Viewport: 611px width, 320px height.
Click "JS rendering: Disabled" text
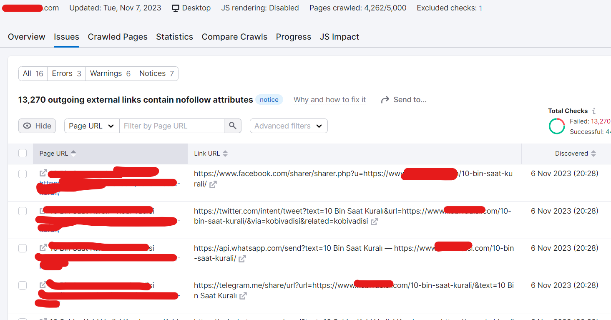(260, 8)
